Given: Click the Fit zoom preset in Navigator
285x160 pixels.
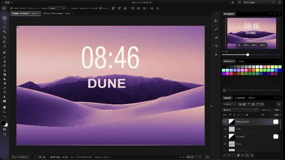Looking at the screenshot, I should point(239,45).
